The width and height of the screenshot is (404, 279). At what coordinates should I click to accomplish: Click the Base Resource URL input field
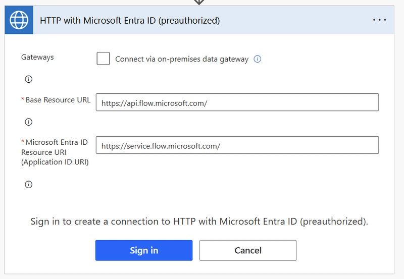point(237,102)
